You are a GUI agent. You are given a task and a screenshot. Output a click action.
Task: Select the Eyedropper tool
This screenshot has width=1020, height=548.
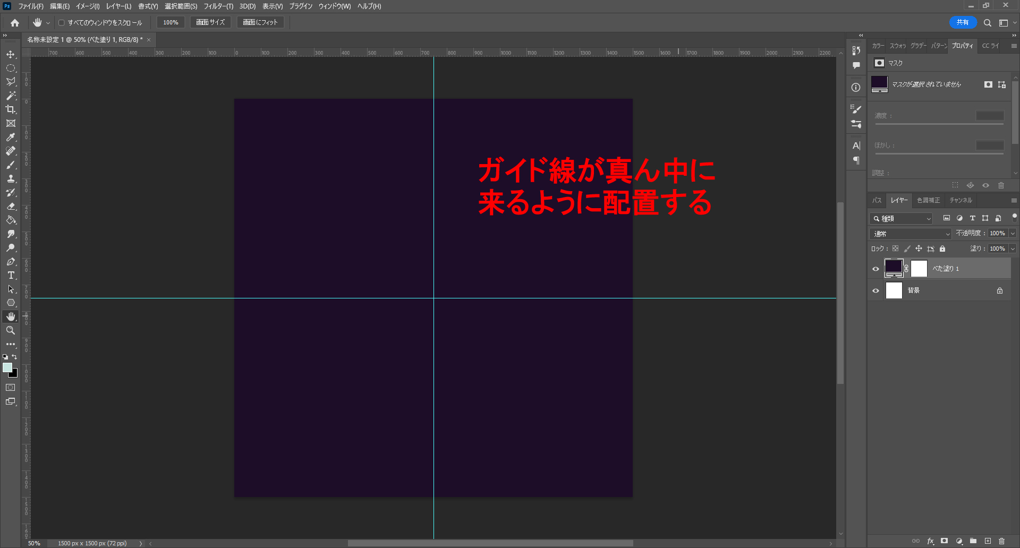click(x=11, y=138)
